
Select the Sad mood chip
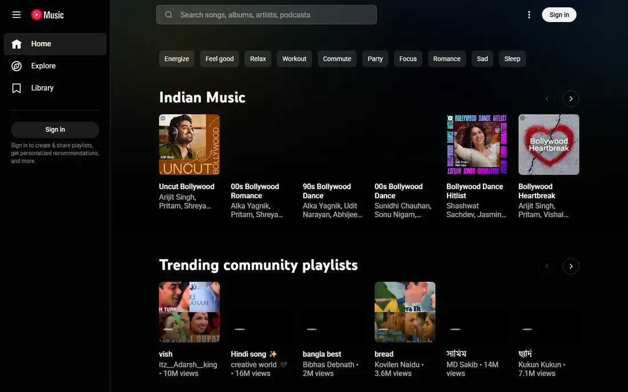482,59
